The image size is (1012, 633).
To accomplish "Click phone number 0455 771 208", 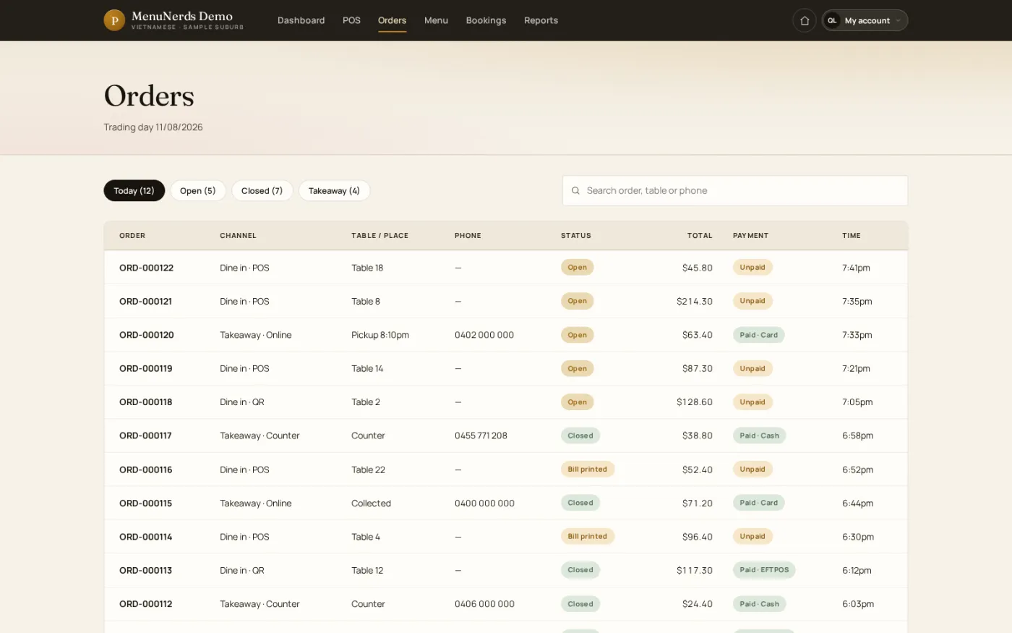I will pyautogui.click(x=481, y=436).
